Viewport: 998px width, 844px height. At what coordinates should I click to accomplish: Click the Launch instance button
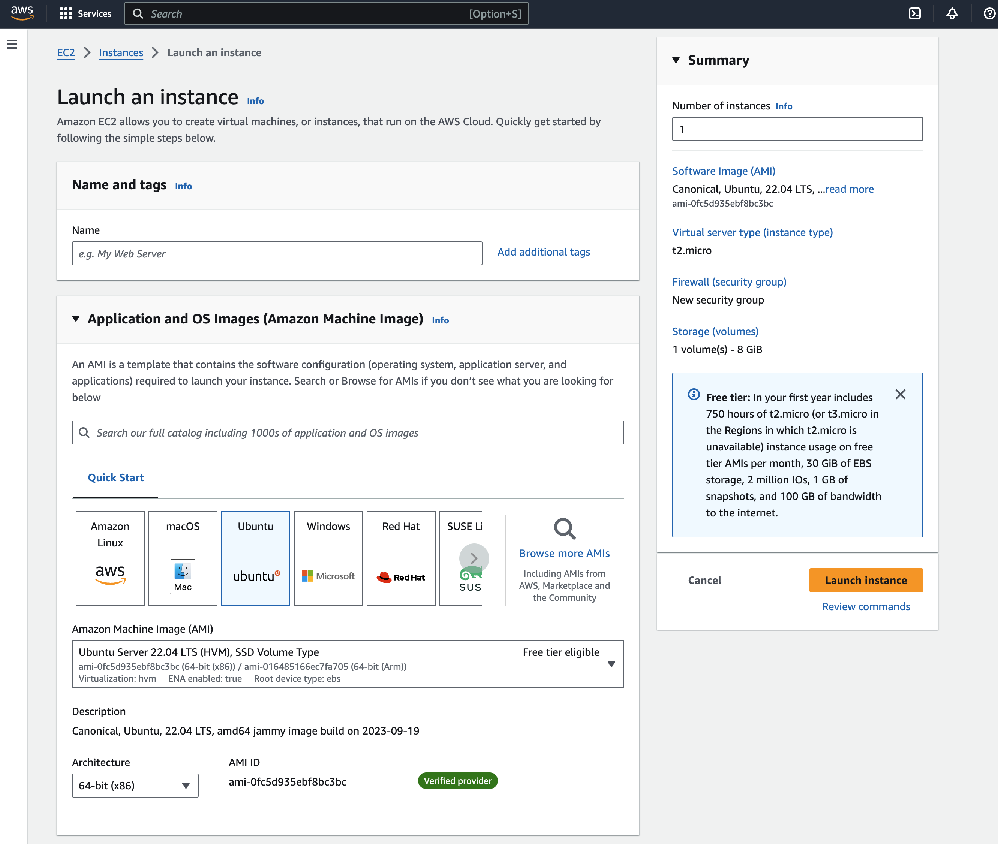click(866, 581)
